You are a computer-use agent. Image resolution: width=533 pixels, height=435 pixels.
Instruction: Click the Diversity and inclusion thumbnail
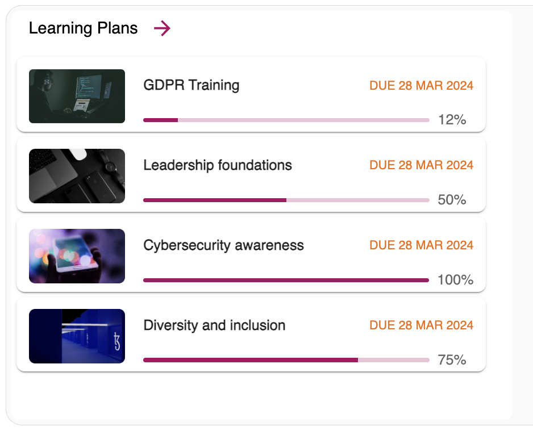[x=77, y=336]
